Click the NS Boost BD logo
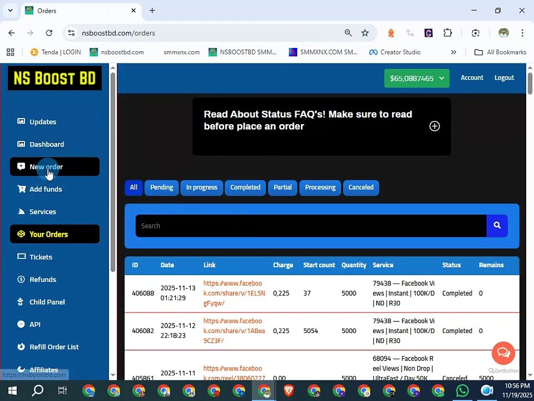The height and width of the screenshot is (401, 534). tap(55, 78)
